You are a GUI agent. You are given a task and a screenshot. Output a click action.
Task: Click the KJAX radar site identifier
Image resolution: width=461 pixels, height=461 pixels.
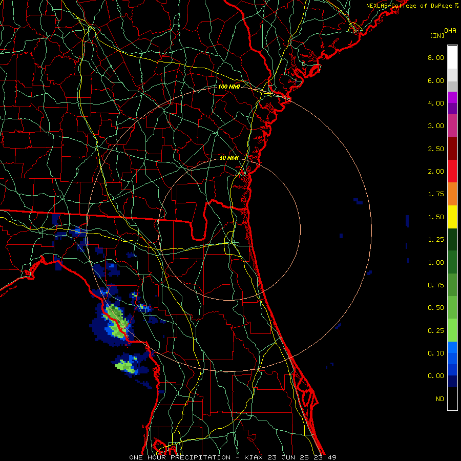[x=254, y=457]
